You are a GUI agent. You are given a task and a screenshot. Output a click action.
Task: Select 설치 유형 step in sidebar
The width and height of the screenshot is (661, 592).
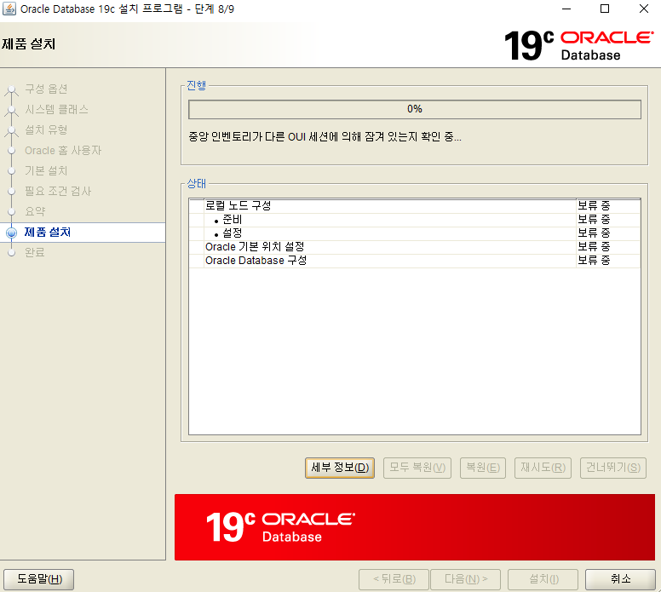46,129
